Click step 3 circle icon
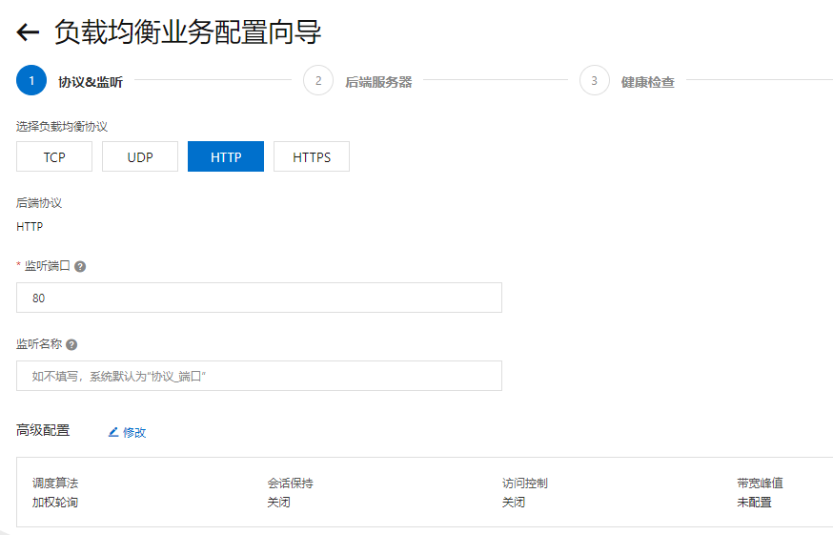The image size is (833, 535). pyautogui.click(x=595, y=80)
